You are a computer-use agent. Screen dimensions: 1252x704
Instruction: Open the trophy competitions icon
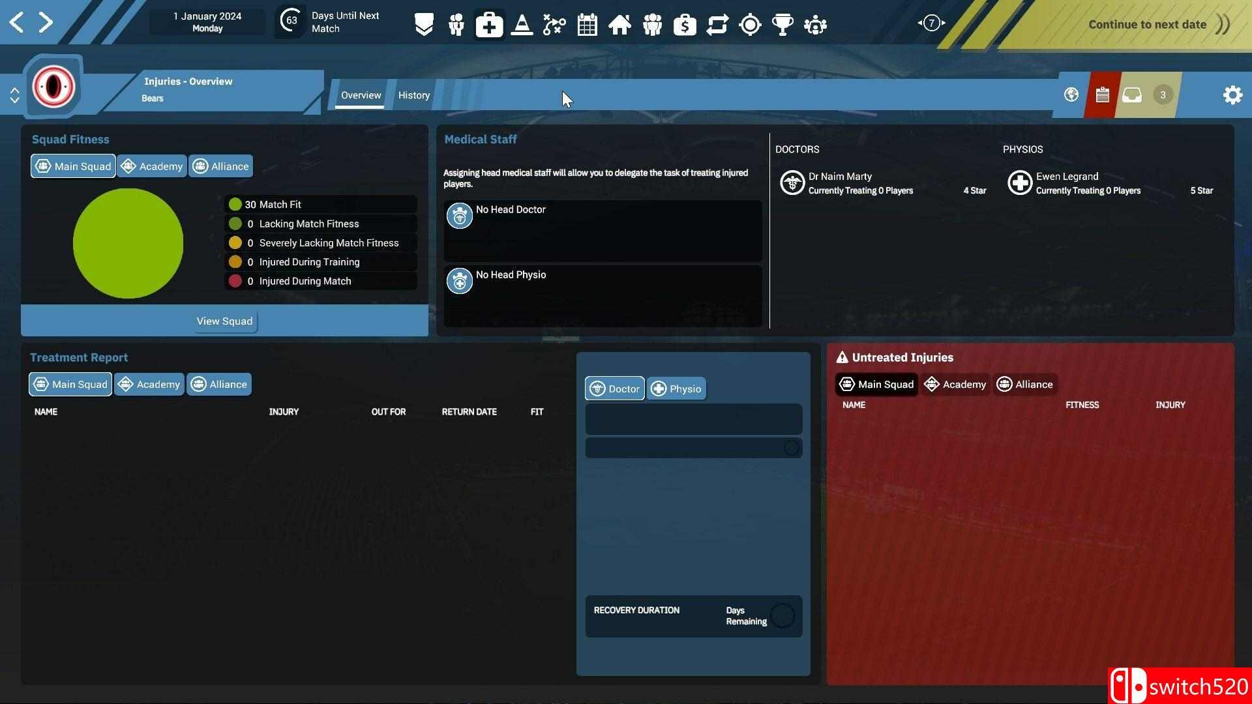(782, 25)
